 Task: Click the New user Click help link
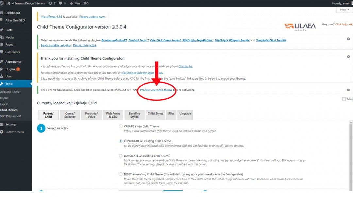343,24
